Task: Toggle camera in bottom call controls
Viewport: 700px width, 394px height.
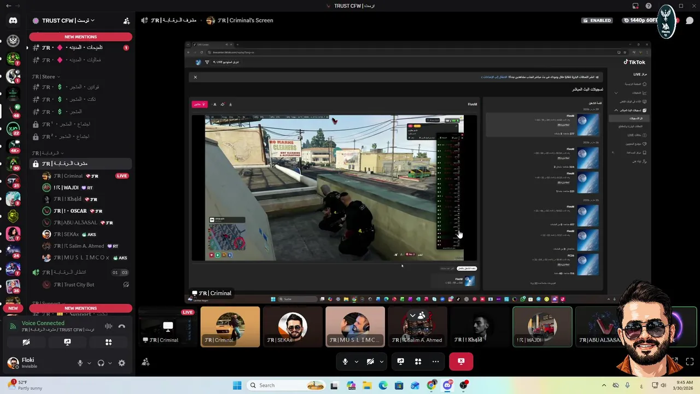Action: click(370, 361)
